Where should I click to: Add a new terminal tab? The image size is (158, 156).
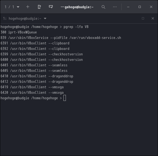[x=28, y=7]
